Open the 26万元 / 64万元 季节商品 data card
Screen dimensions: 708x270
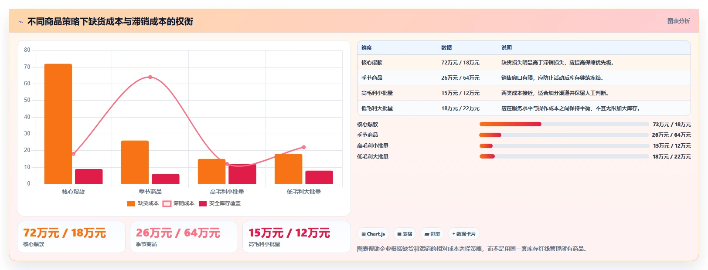[184, 237]
